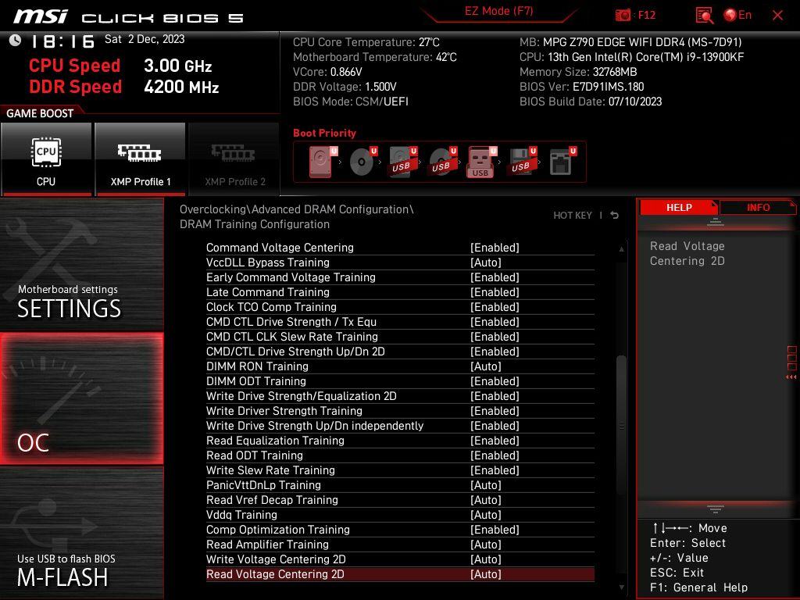Click the help panel bottom grip handle

(716, 509)
